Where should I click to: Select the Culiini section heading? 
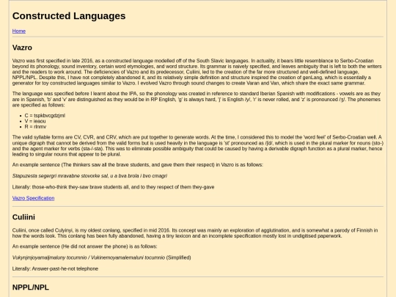point(23,217)
